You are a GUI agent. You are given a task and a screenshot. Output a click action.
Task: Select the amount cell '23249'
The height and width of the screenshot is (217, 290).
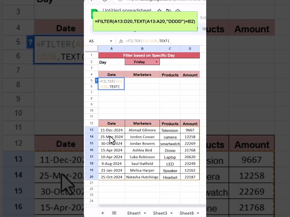[190, 164]
